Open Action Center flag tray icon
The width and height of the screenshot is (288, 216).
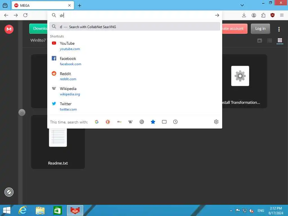pos(238,210)
